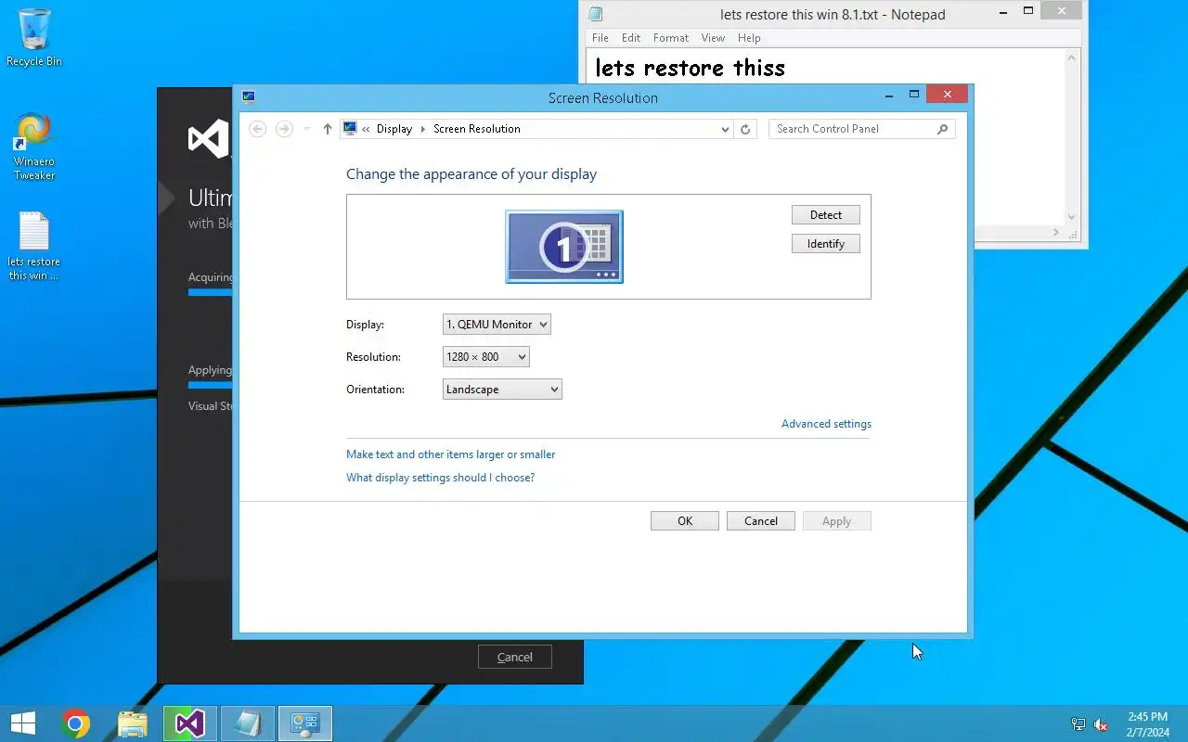This screenshot has width=1188, height=742.
Task: Click Cancel in Screen Resolution window
Action: 761,521
